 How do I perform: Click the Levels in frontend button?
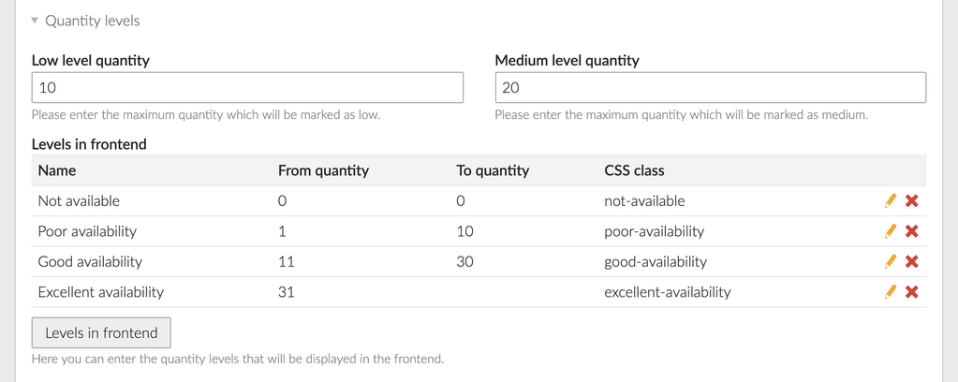(101, 332)
